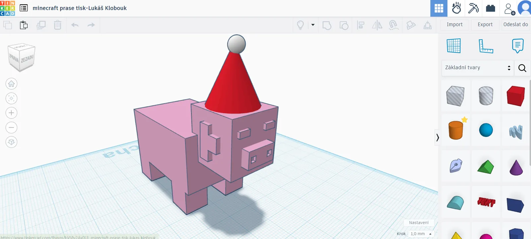Open the Ruler tool icon
The image size is (531, 239).
pos(486,46)
